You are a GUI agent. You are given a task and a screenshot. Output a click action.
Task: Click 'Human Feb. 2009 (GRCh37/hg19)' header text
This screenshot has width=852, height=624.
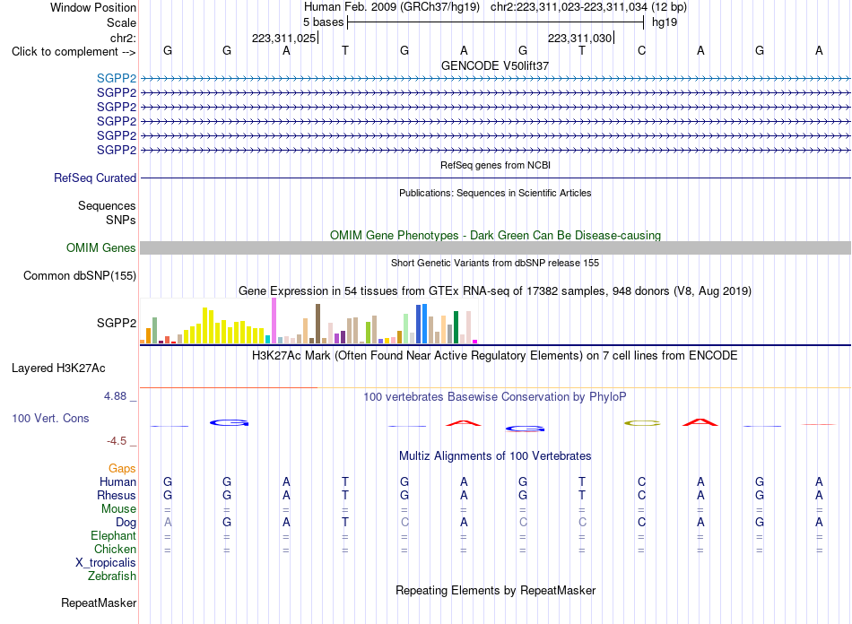pos(392,7)
